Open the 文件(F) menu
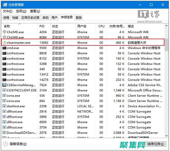Image resolution: width=170 pixels, height=151 pixels. point(8,11)
